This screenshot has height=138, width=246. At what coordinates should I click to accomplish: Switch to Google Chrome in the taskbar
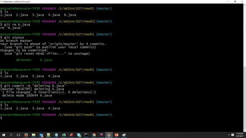[x=94, y=135]
